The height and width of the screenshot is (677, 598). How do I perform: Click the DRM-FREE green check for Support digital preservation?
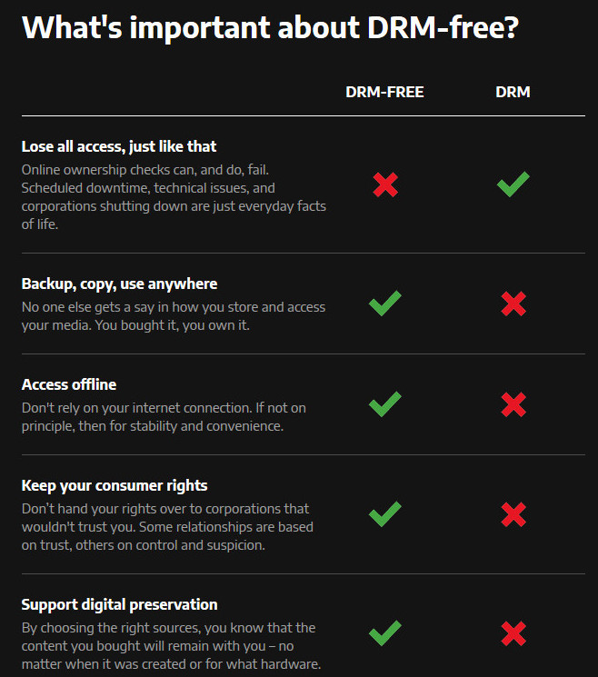[385, 632]
